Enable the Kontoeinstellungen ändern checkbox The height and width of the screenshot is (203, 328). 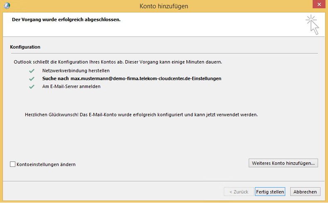(13, 164)
